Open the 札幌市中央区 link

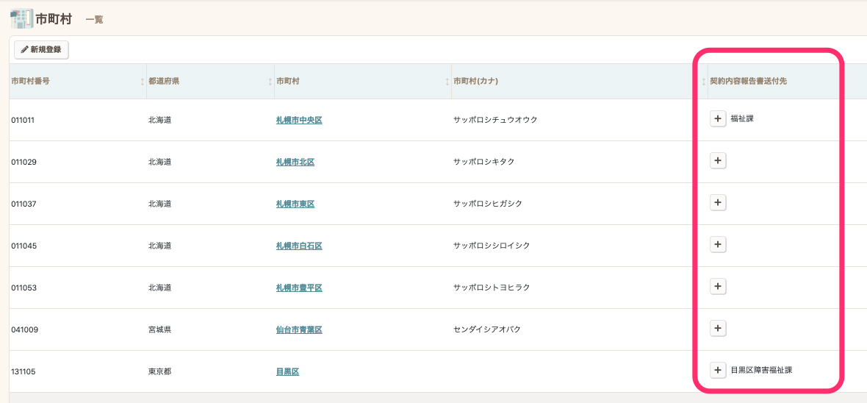pyautogui.click(x=299, y=120)
